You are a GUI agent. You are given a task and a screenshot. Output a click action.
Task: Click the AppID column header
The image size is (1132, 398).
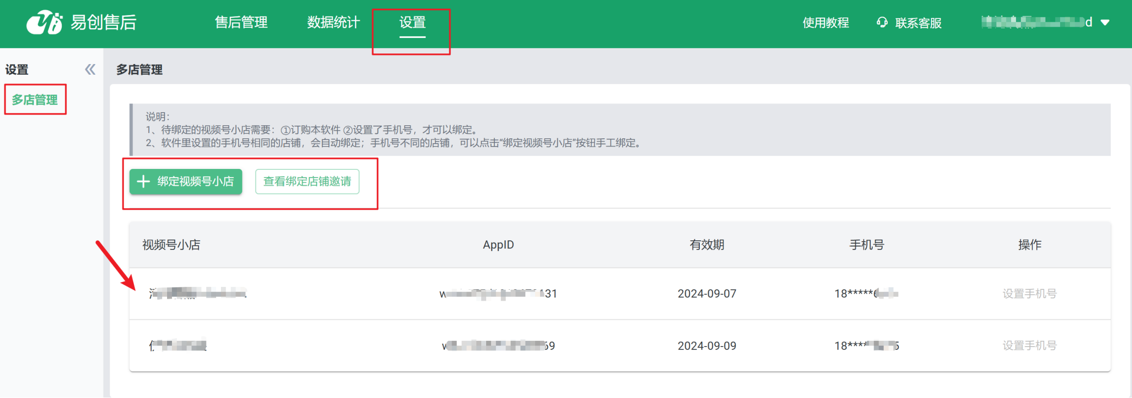tap(498, 245)
